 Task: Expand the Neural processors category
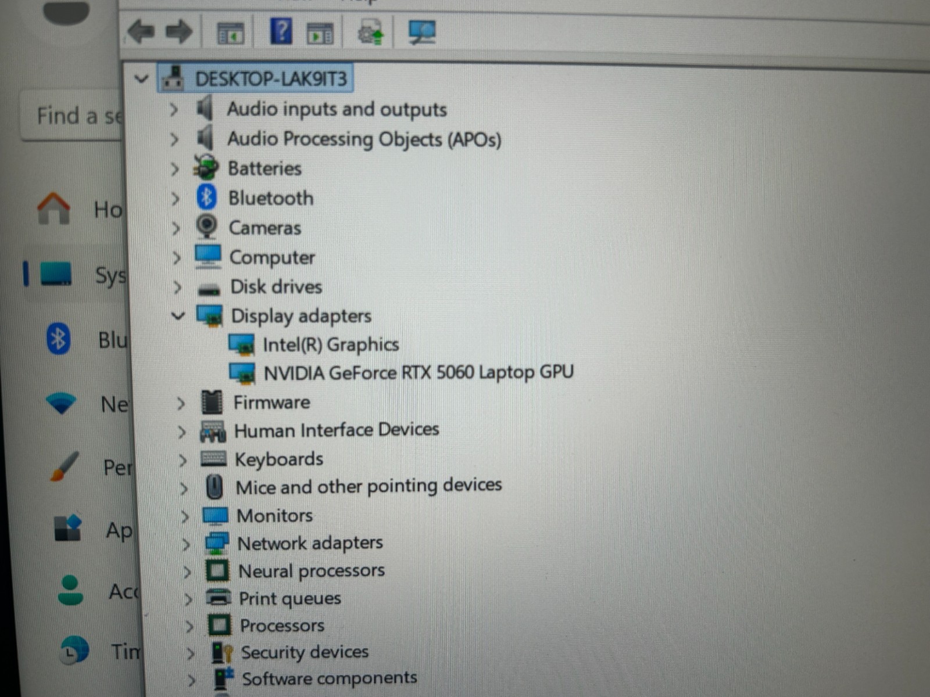click(x=187, y=573)
